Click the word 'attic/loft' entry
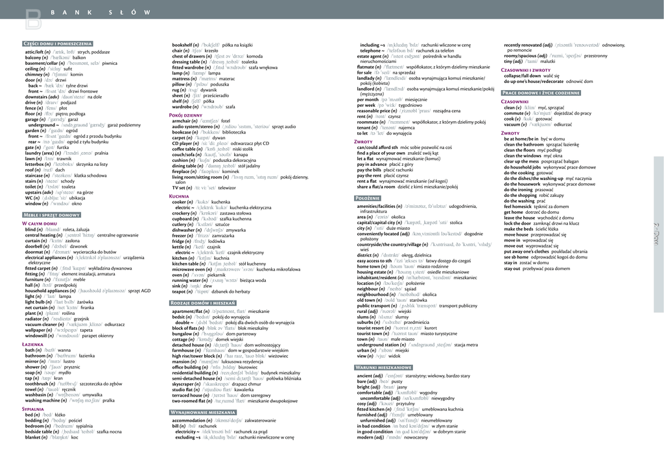Viewport: 664px width, 469px height. pos(37,52)
